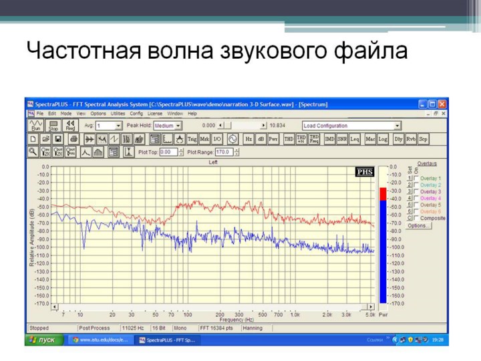Image resolution: width=481 pixels, height=361 pixels.
Task: Turn on the Overlay 3 checkbox
Action: (416, 192)
